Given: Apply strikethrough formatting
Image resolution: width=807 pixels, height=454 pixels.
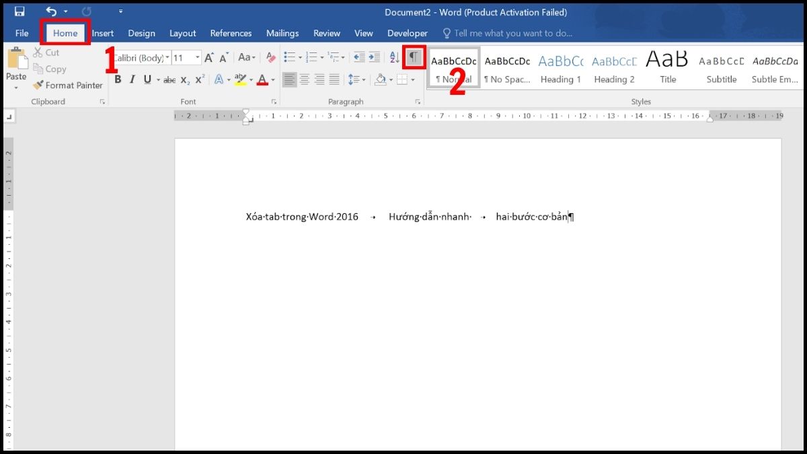Looking at the screenshot, I should [169, 79].
